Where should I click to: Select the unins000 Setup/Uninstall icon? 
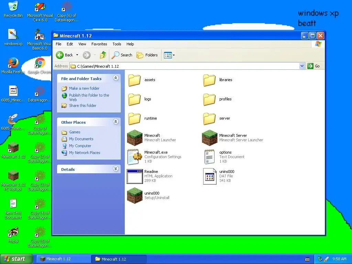coord(135,196)
